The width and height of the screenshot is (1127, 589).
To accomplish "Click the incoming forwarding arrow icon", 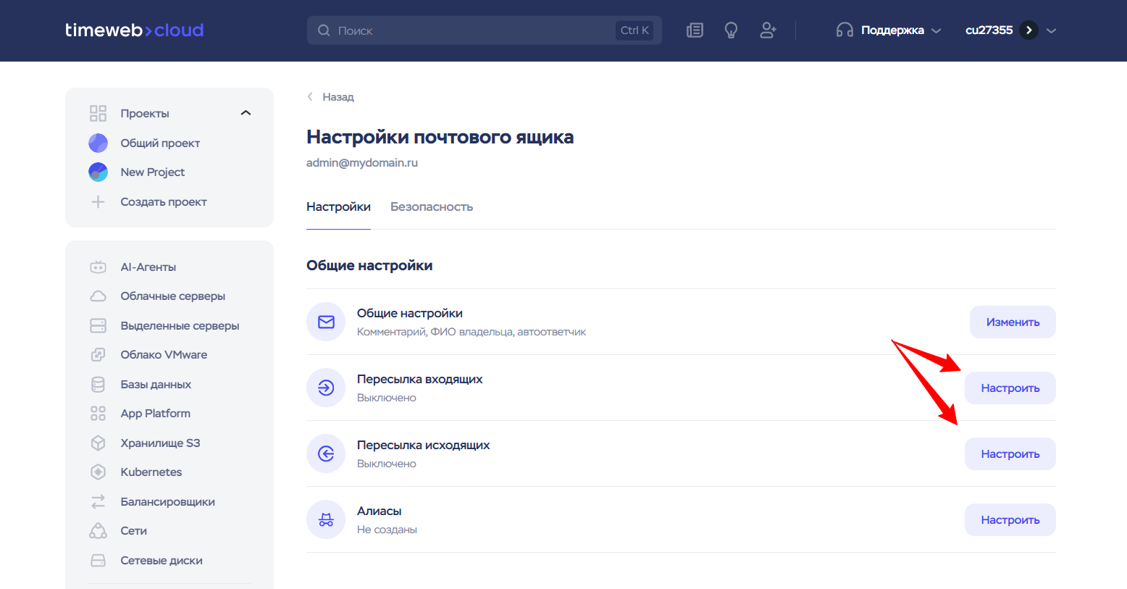I will [x=326, y=388].
